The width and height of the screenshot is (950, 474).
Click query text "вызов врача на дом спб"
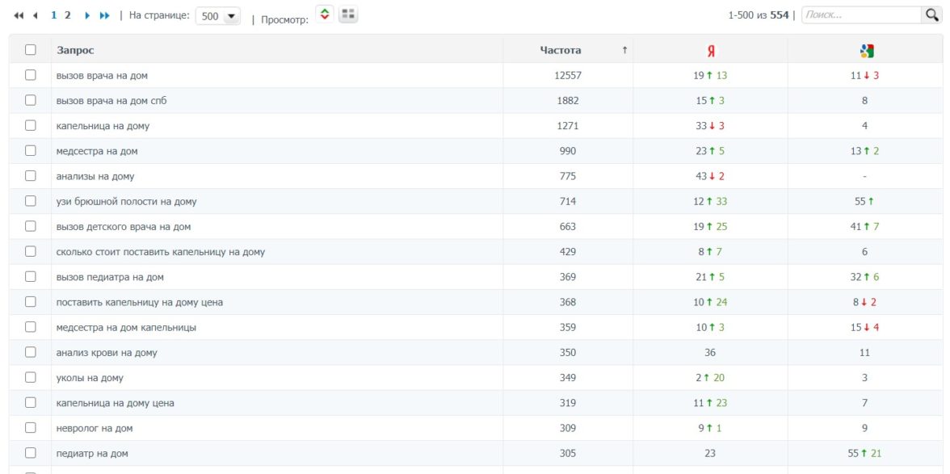tap(111, 100)
